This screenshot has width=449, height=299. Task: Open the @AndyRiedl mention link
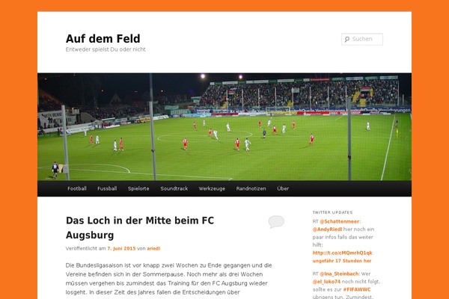(327, 229)
